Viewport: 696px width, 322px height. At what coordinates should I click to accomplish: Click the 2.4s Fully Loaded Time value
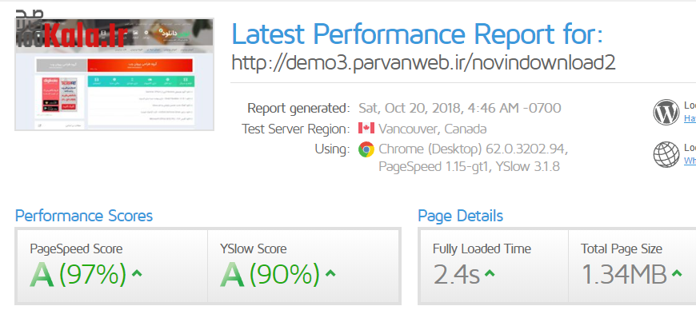456,275
